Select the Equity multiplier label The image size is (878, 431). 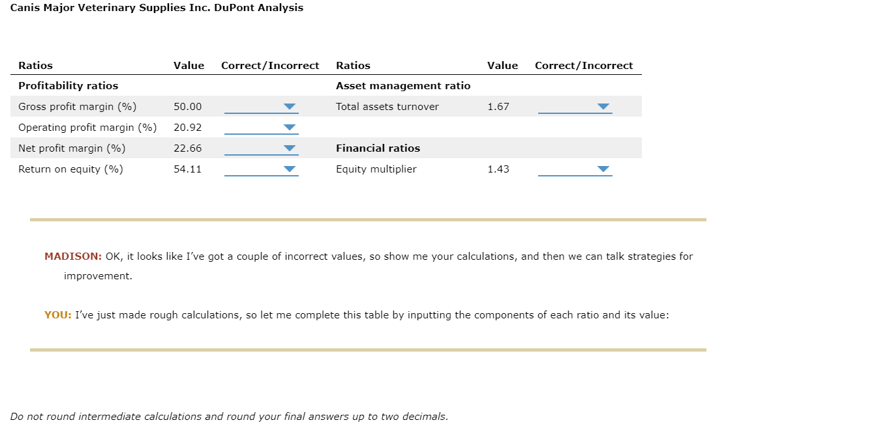tap(376, 169)
